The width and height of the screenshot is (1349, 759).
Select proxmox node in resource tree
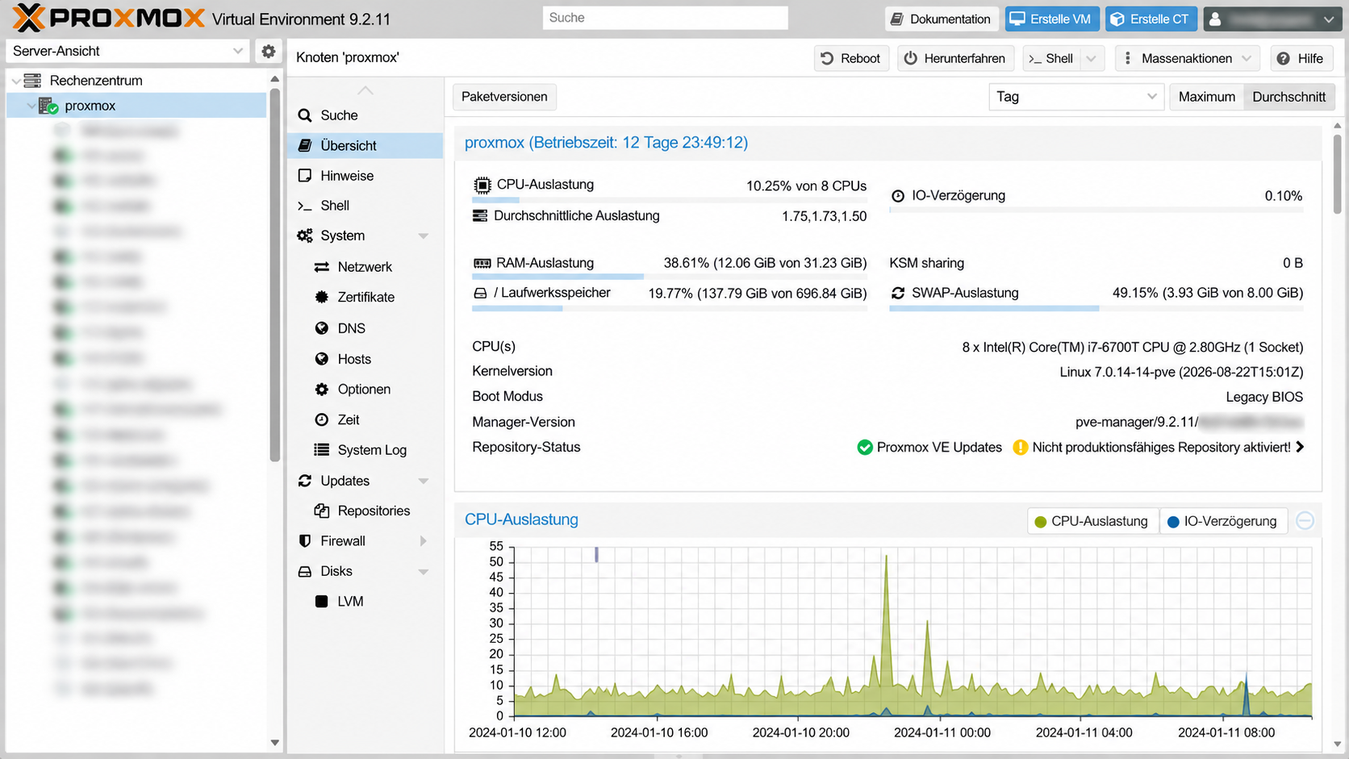pos(136,106)
